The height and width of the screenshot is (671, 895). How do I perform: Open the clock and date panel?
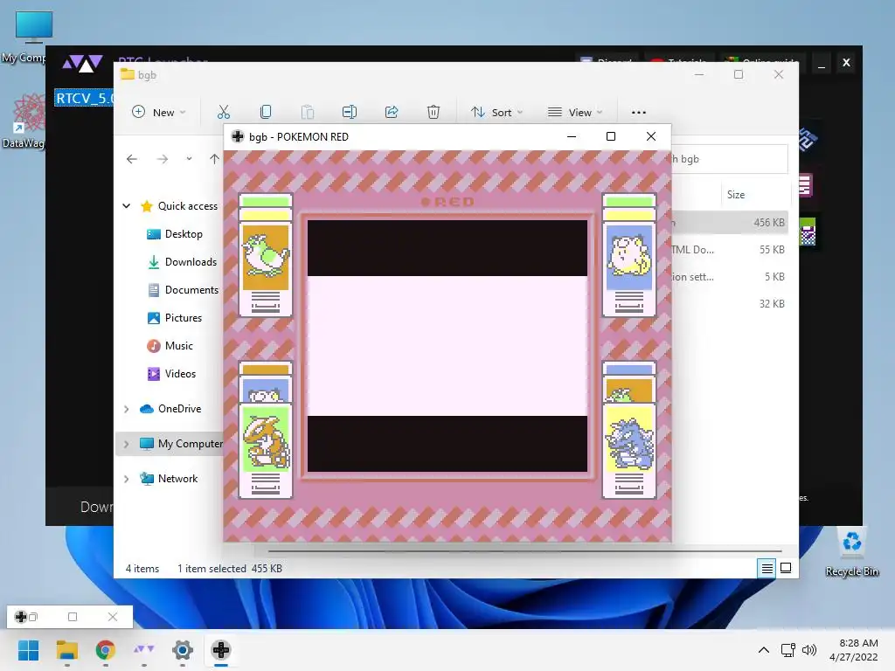click(x=854, y=650)
